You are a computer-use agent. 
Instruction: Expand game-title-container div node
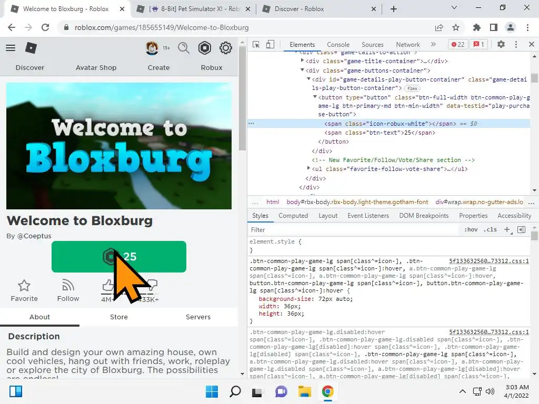302,60
